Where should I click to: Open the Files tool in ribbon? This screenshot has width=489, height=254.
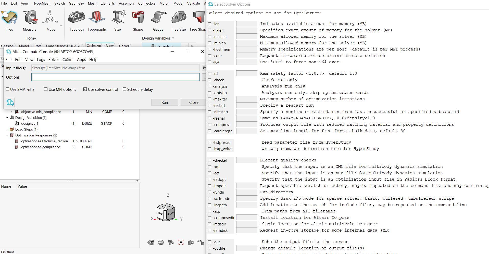click(9, 20)
